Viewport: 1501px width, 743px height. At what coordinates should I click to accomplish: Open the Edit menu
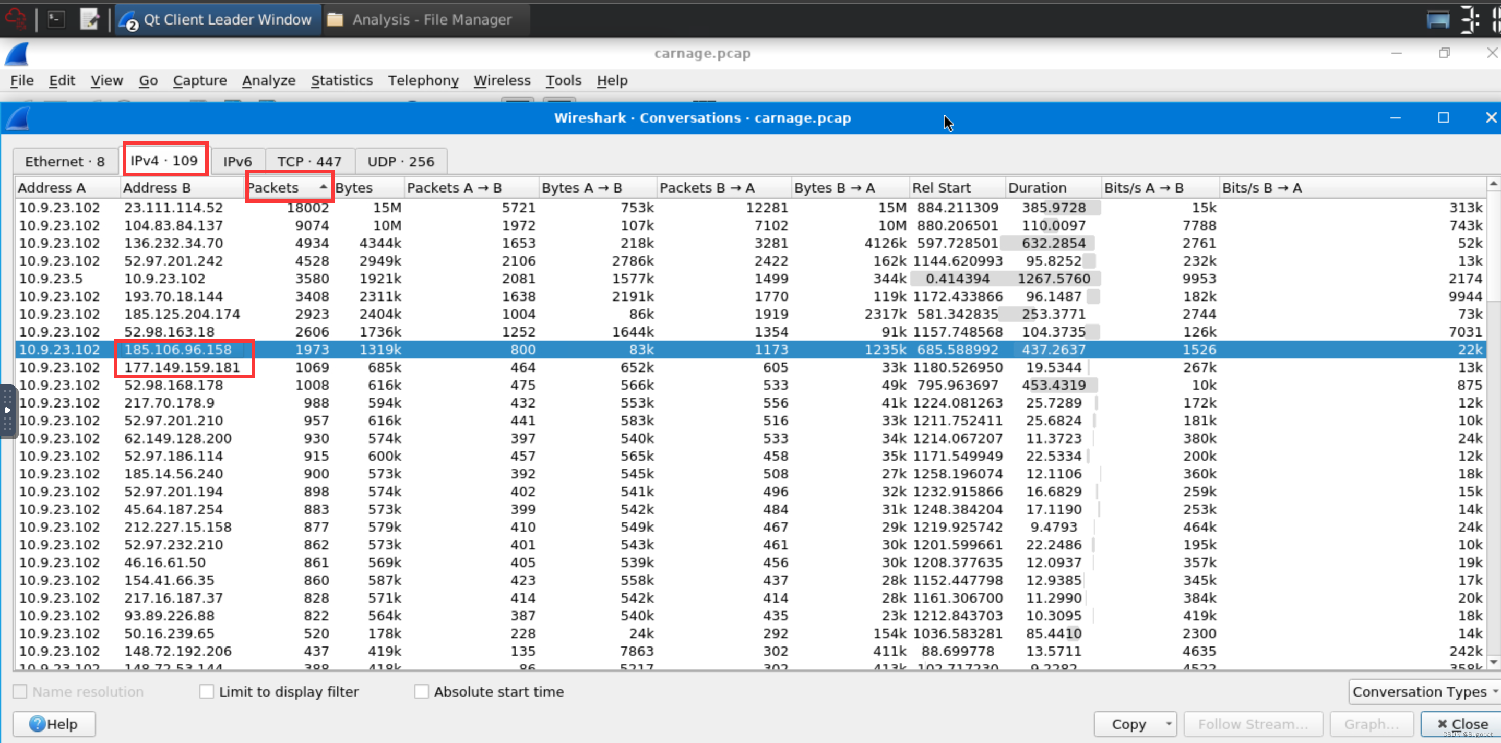(x=62, y=80)
